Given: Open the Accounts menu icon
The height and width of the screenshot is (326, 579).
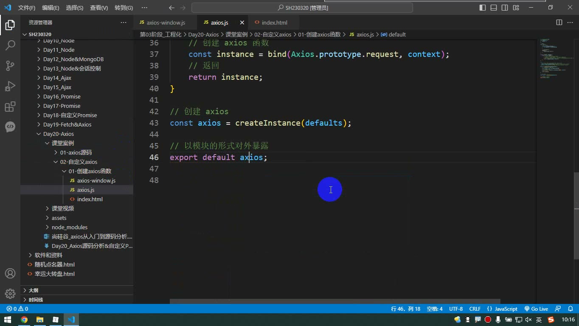Looking at the screenshot, I should click(10, 274).
